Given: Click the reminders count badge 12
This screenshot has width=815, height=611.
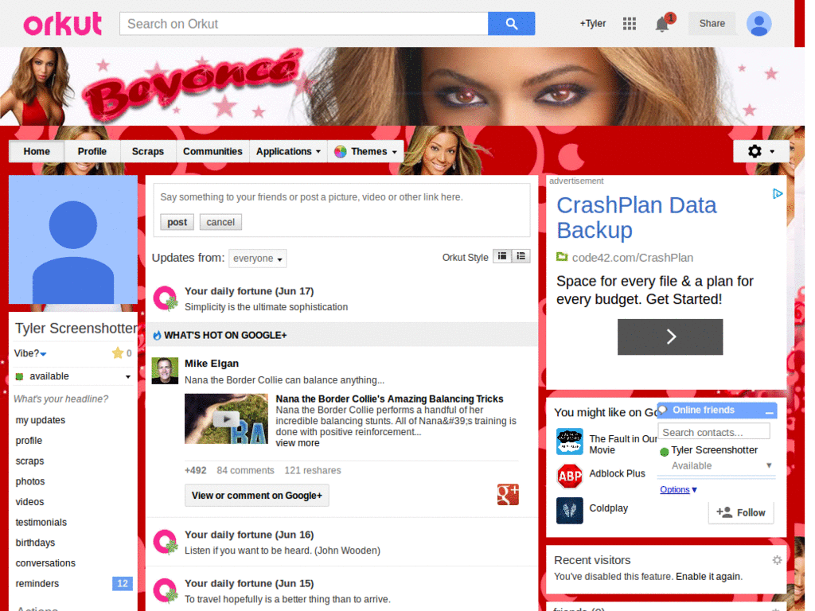Looking at the screenshot, I should (x=122, y=583).
